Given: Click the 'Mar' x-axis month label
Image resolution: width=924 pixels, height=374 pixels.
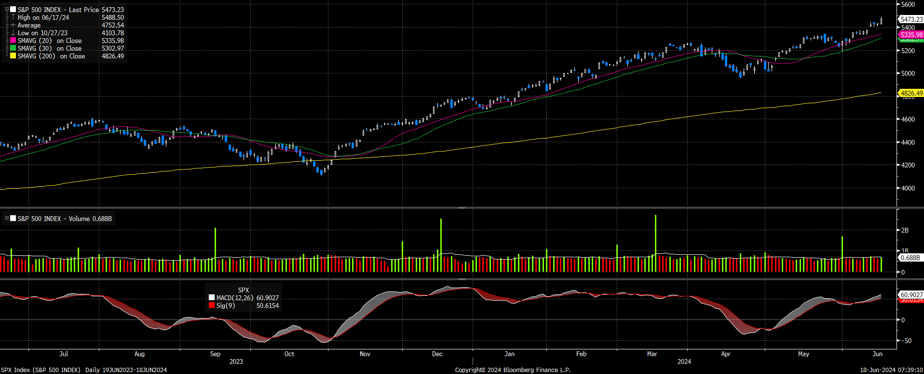Looking at the screenshot, I should pos(652,354).
